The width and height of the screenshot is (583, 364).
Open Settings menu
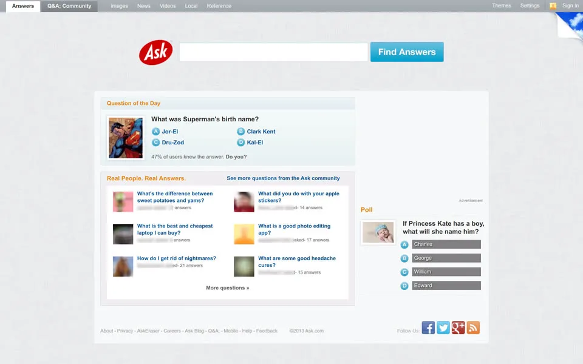530,5
